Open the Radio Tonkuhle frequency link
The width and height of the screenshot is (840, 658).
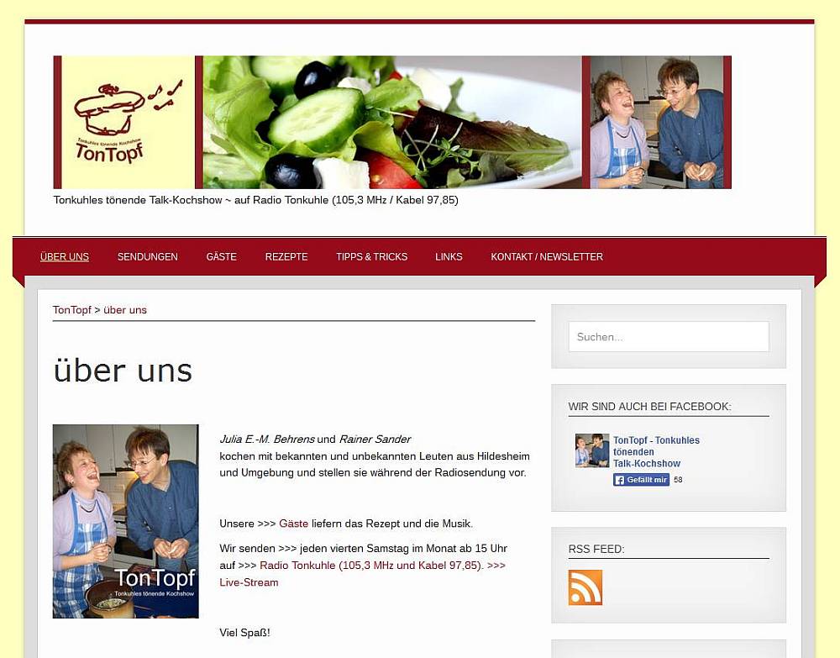(371, 566)
